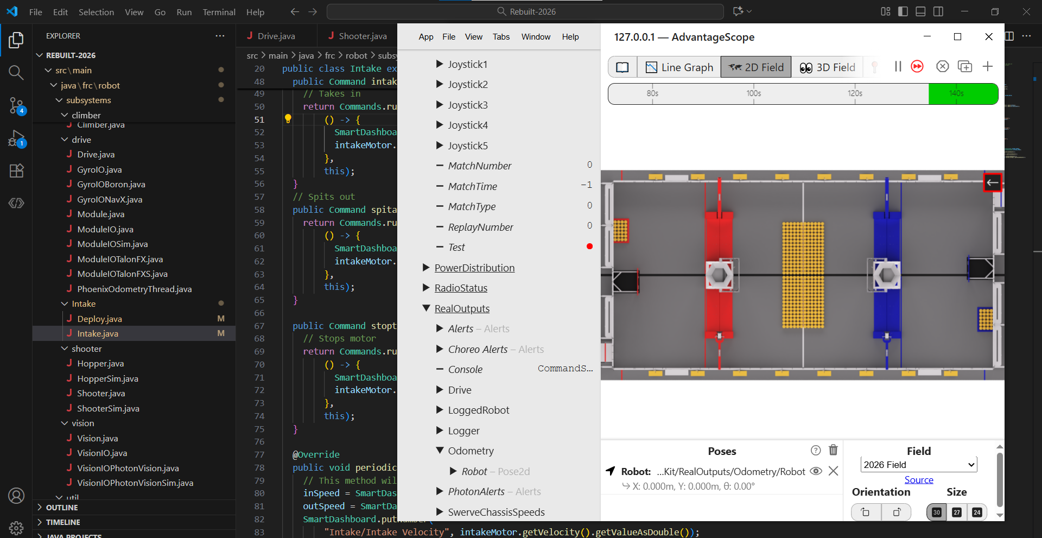Close the current AdvantageScope tab with circled X
1042x538 pixels.
click(943, 66)
